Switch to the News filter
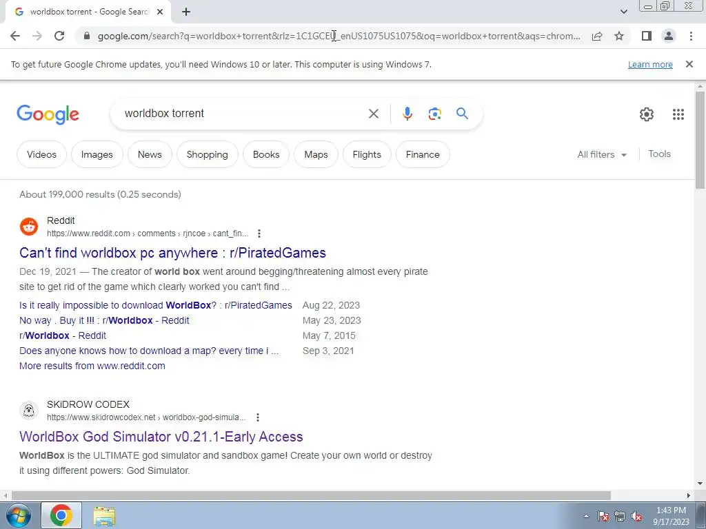The height and width of the screenshot is (529, 706). point(150,154)
